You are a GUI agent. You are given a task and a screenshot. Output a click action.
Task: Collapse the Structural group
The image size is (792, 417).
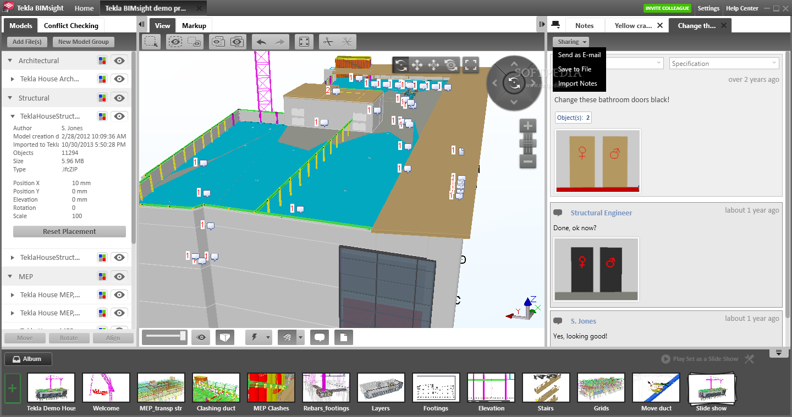(x=10, y=98)
